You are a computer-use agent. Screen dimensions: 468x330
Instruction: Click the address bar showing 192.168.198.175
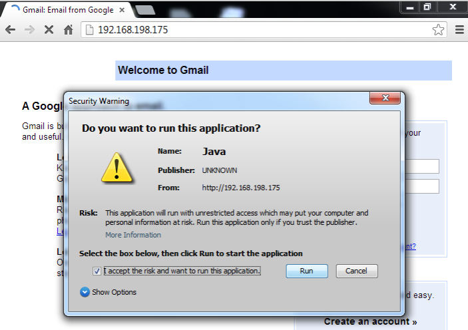click(x=264, y=29)
